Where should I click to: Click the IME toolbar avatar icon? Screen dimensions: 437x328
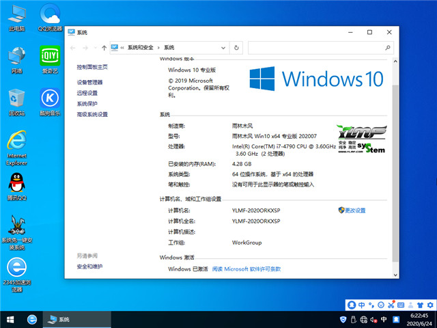tap(352, 305)
